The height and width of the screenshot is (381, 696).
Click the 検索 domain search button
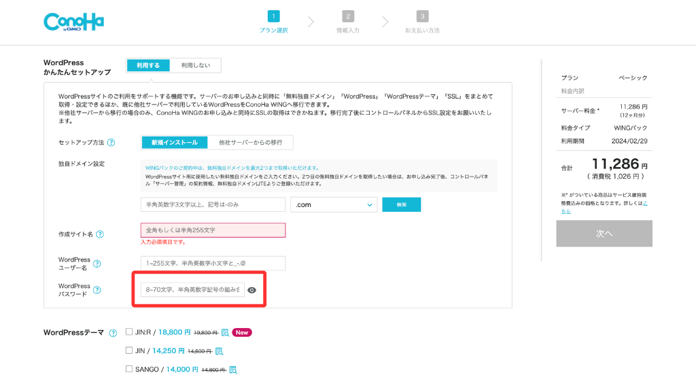[401, 204]
